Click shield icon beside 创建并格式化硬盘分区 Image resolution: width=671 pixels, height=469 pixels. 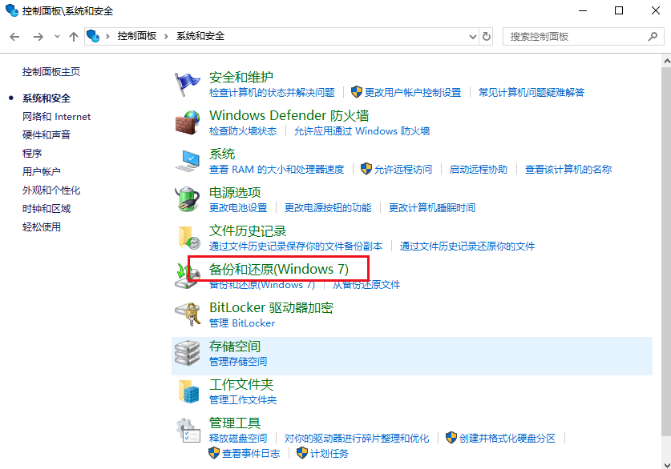451,438
